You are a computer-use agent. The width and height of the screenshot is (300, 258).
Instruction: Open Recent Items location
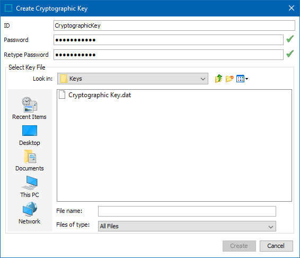30,108
